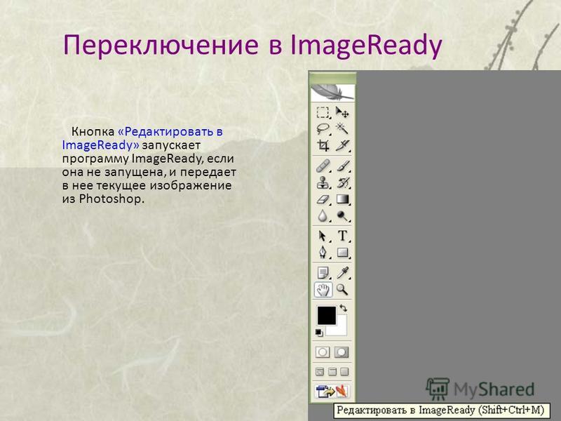This screenshot has height=421, width=561.
Task: Choose the Healing Brush tool
Action: tap(323, 166)
